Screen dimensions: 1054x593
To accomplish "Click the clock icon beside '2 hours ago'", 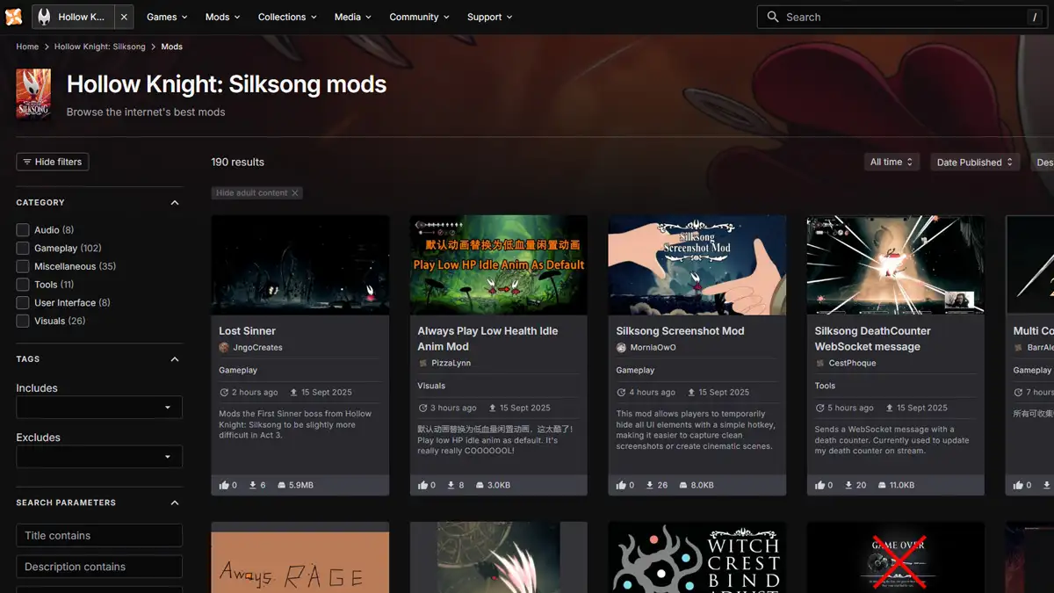I will [x=223, y=393].
